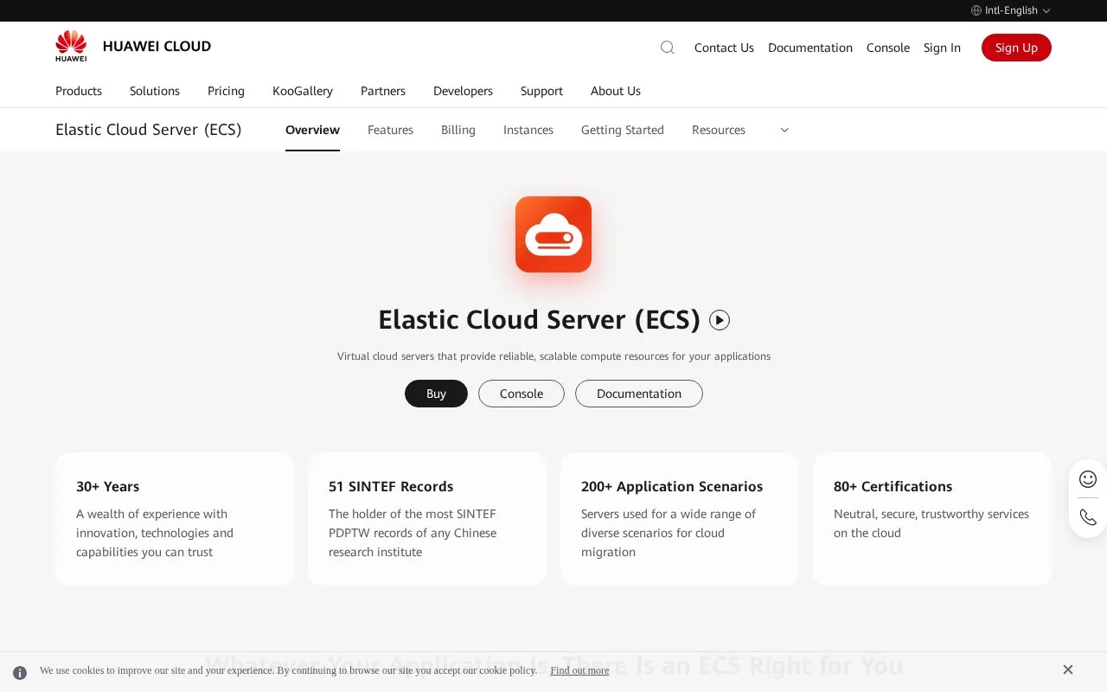Open the search magnifier icon
1107x692 pixels.
click(667, 48)
